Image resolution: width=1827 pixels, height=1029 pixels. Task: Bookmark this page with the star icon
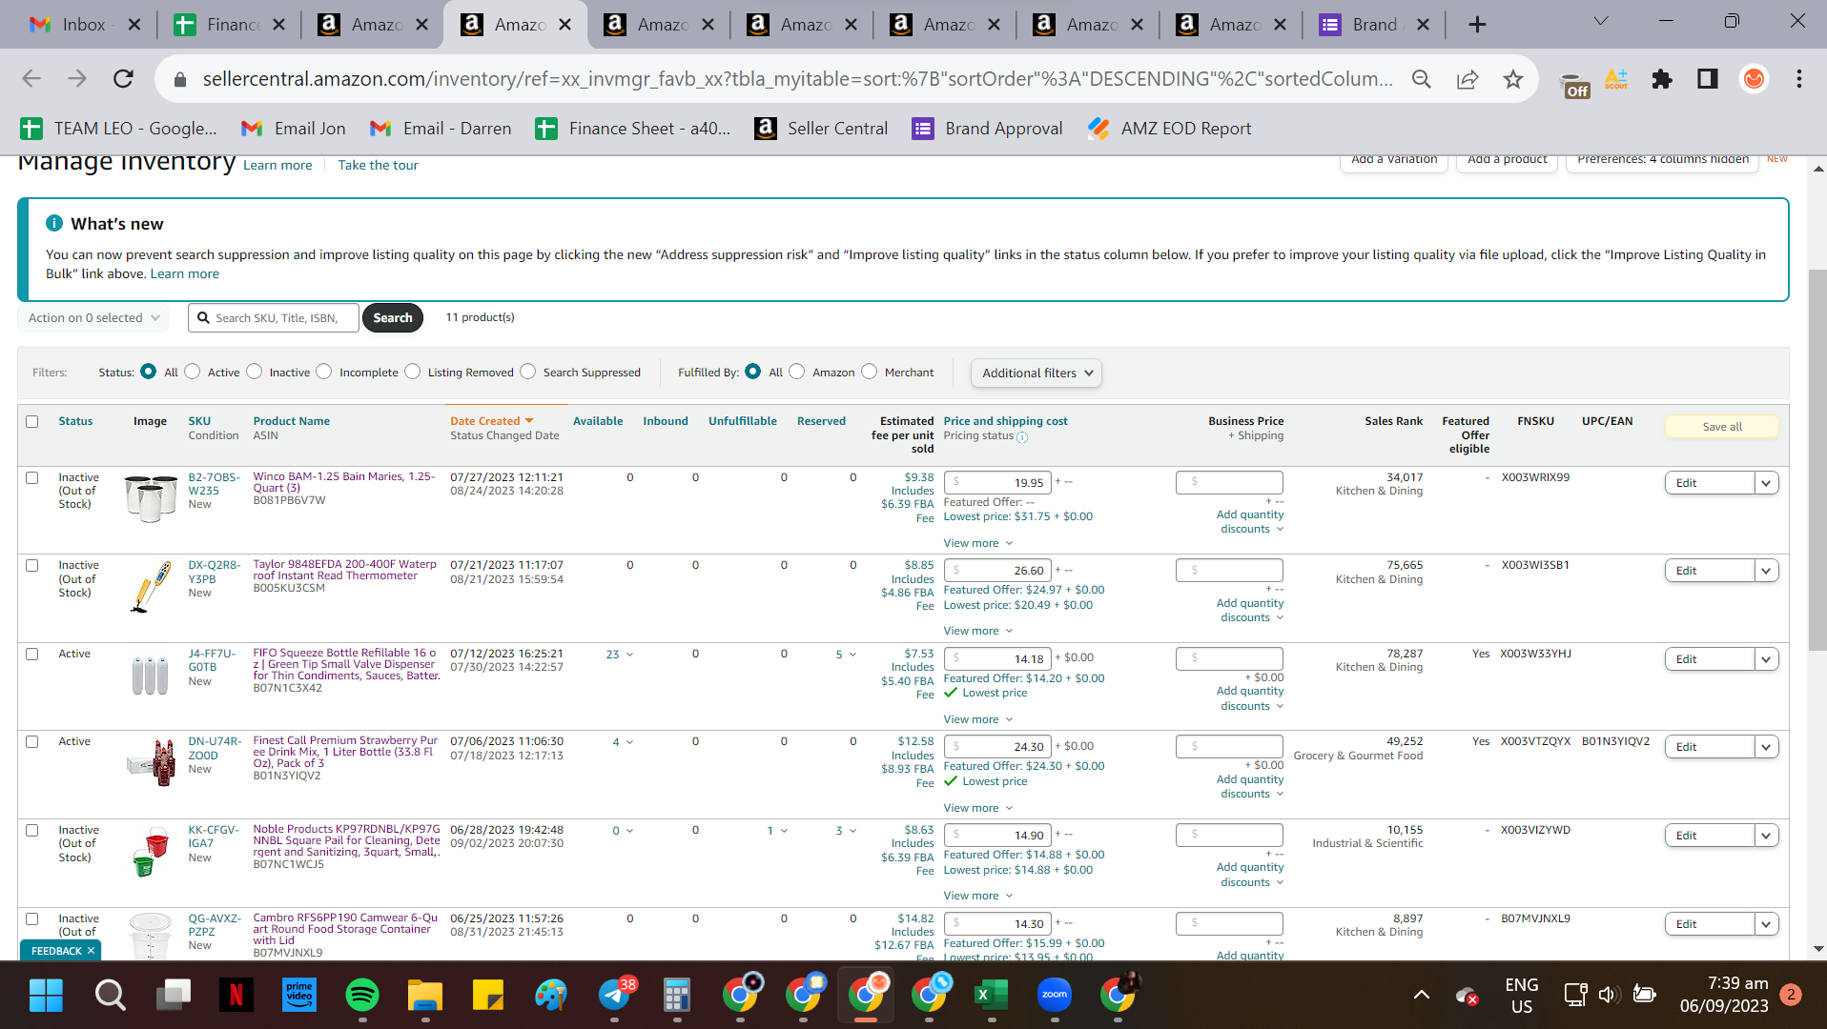[x=1513, y=79]
